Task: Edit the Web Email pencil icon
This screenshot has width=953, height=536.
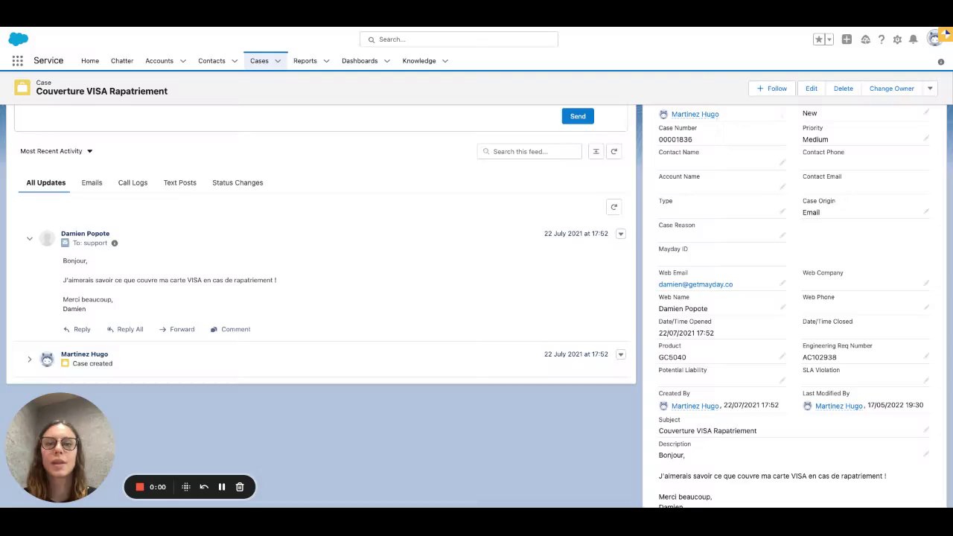Action: [783, 283]
